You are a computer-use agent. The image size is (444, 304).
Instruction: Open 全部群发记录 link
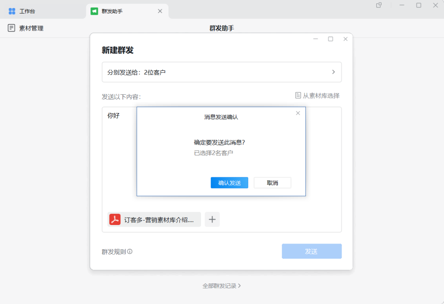coord(222,286)
